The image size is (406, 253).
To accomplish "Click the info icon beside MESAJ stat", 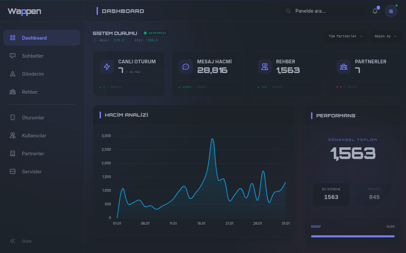I will pyautogui.click(x=95, y=40).
